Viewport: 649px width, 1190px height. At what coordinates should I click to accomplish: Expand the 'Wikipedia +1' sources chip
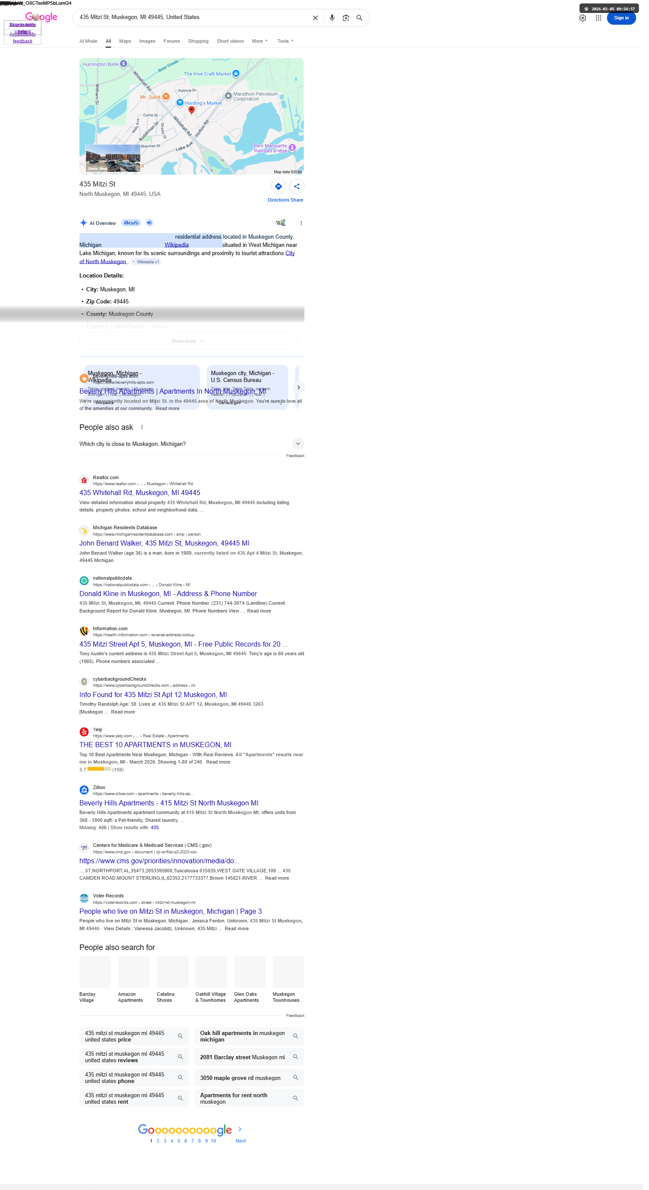(x=146, y=262)
